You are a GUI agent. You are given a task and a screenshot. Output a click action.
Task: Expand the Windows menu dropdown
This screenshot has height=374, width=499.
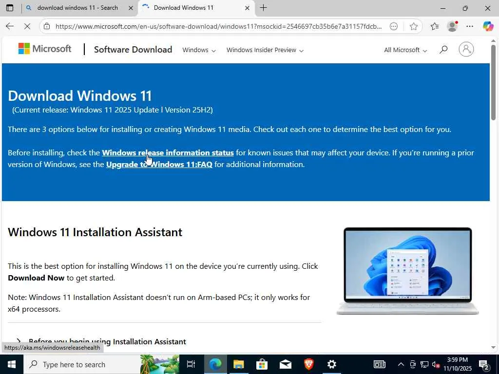199,50
